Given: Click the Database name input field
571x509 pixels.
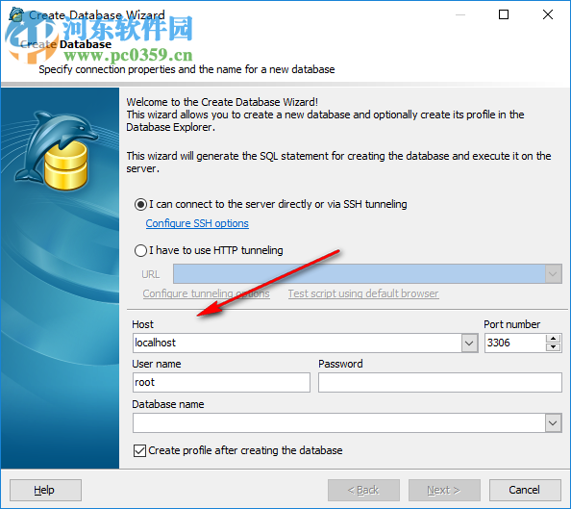Looking at the screenshot, I should tap(338, 423).
